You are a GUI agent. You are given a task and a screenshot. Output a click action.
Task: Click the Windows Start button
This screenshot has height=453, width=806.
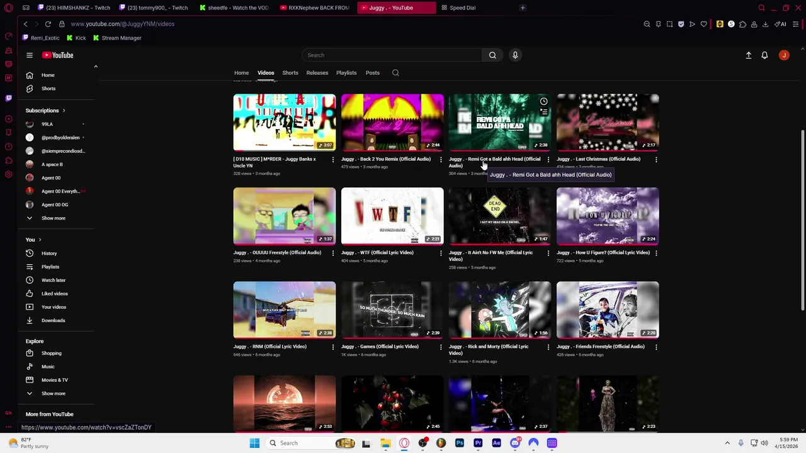[x=254, y=443]
